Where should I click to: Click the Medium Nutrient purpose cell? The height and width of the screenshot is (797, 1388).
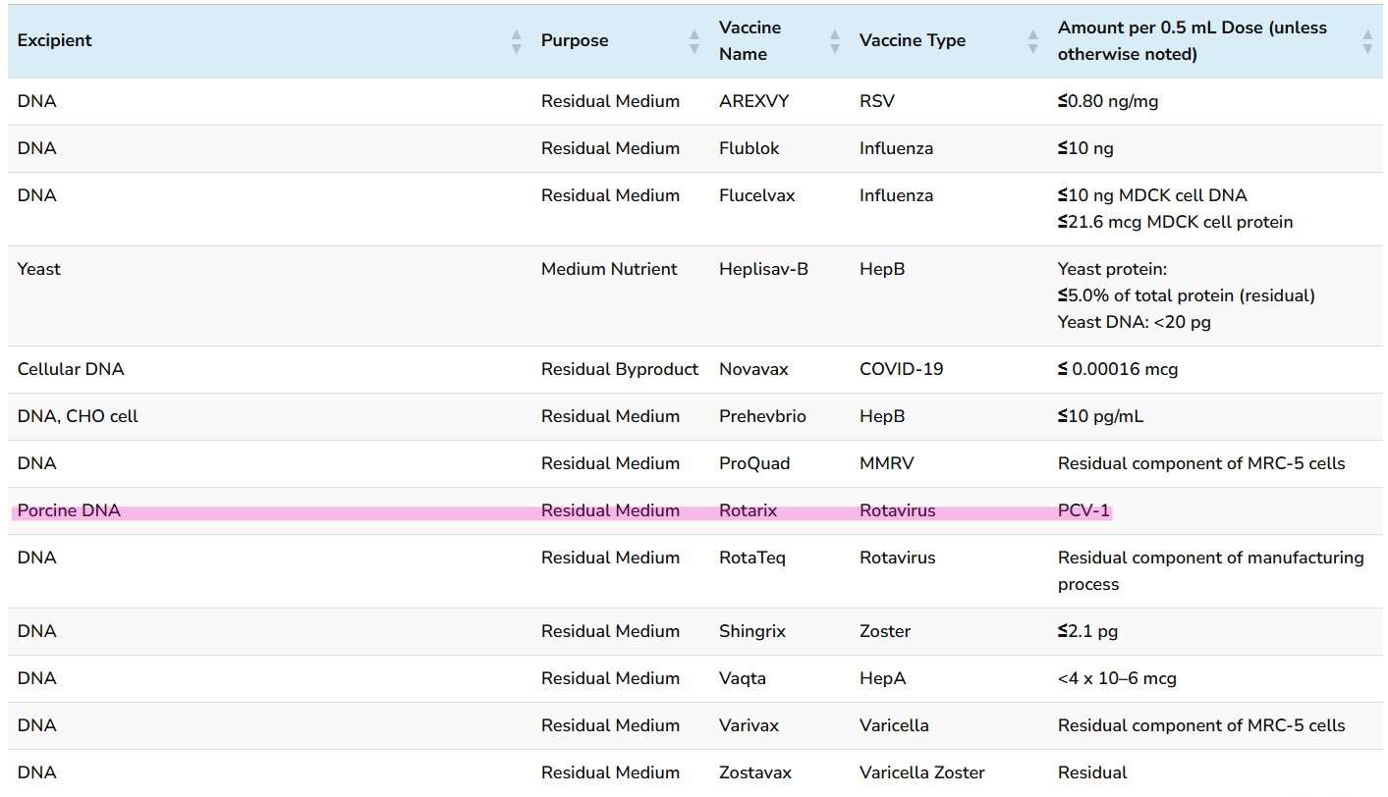click(x=609, y=269)
